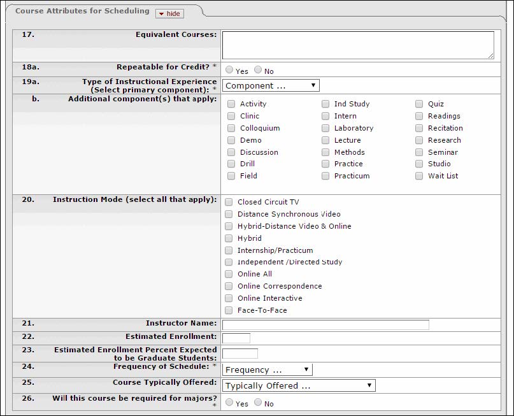Tick the Online Correspondence checkbox
Image resolution: width=514 pixels, height=416 pixels.
229,286
